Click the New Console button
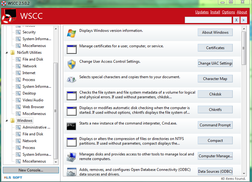The image size is (252, 182). click(x=31, y=170)
